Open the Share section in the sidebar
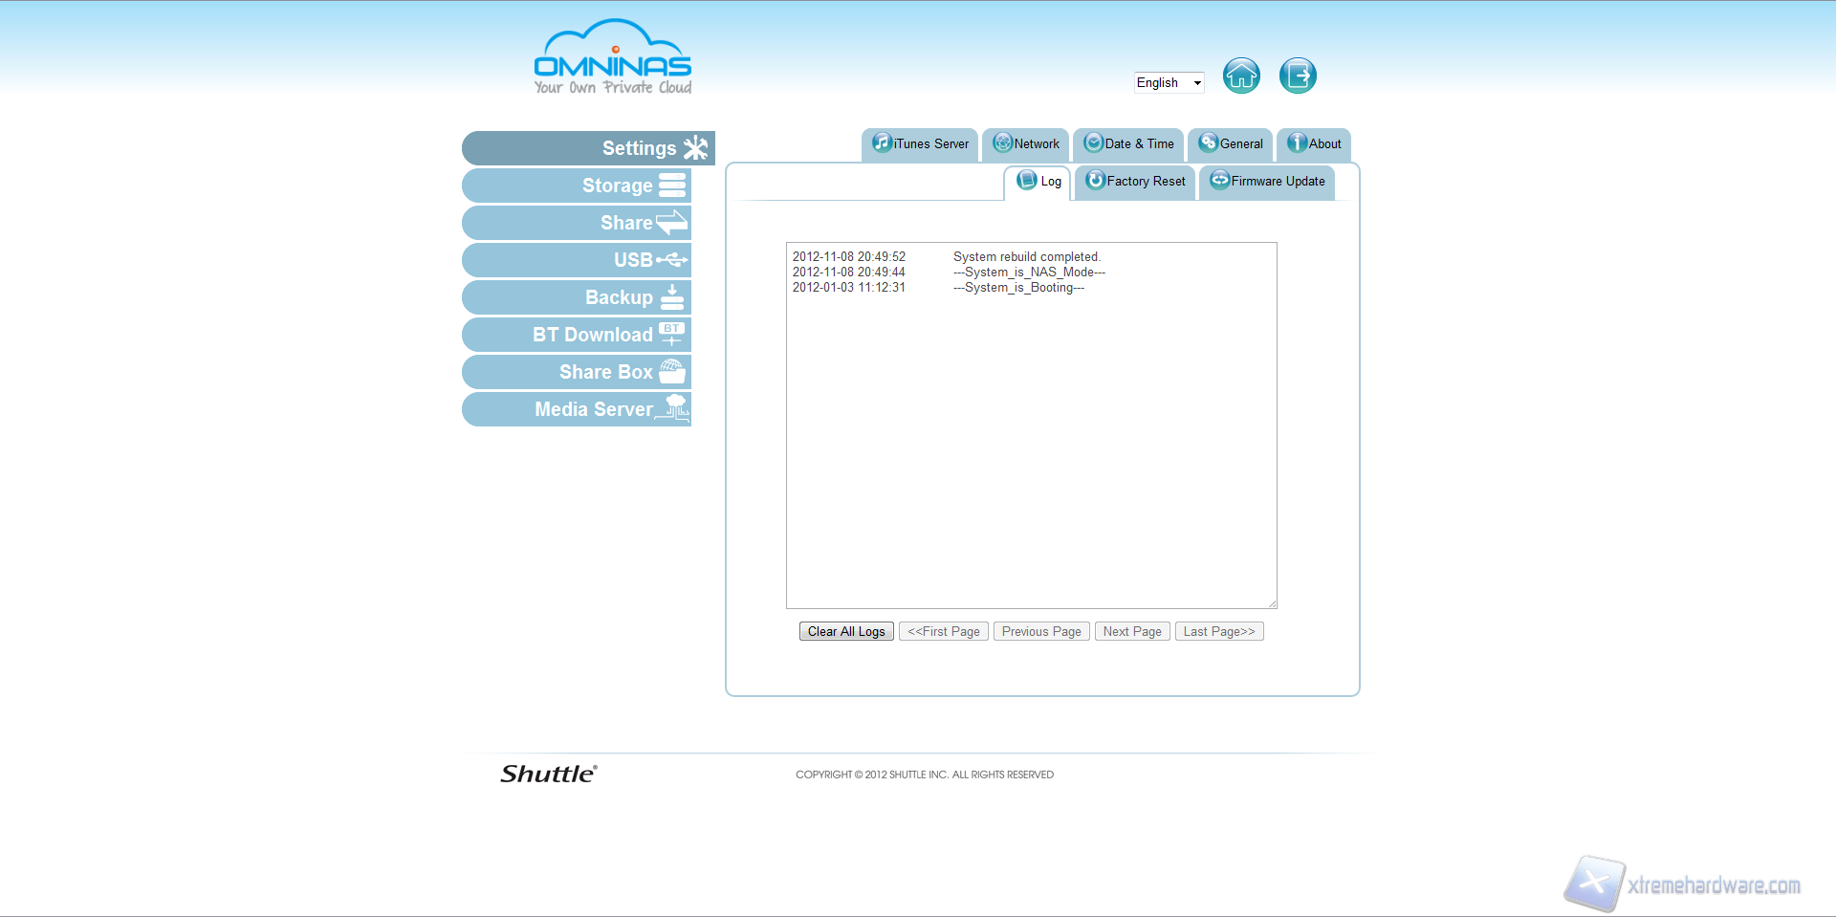The height and width of the screenshot is (917, 1836). click(577, 223)
